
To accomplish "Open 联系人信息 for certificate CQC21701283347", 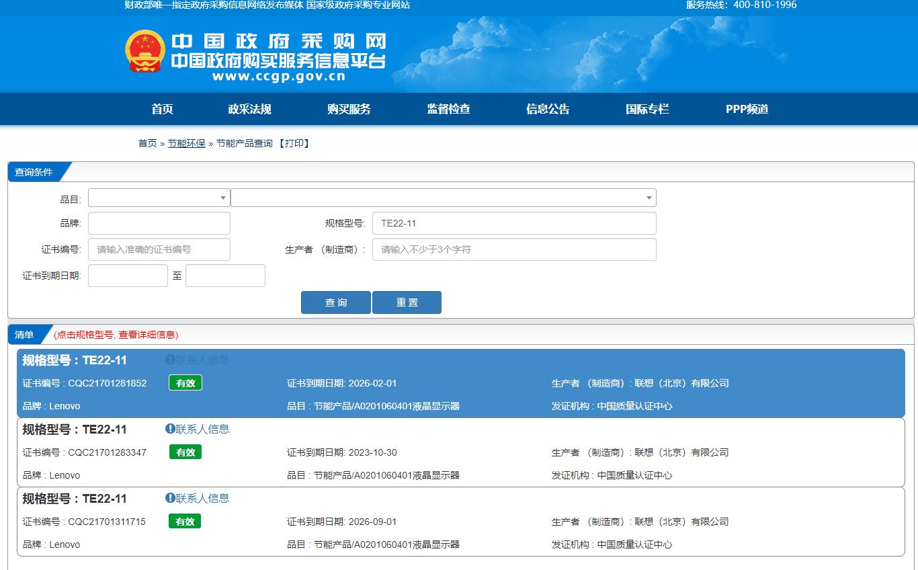I will point(202,429).
